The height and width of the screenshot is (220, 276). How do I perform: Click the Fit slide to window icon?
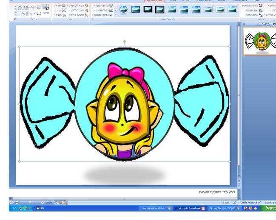tap(11, 203)
